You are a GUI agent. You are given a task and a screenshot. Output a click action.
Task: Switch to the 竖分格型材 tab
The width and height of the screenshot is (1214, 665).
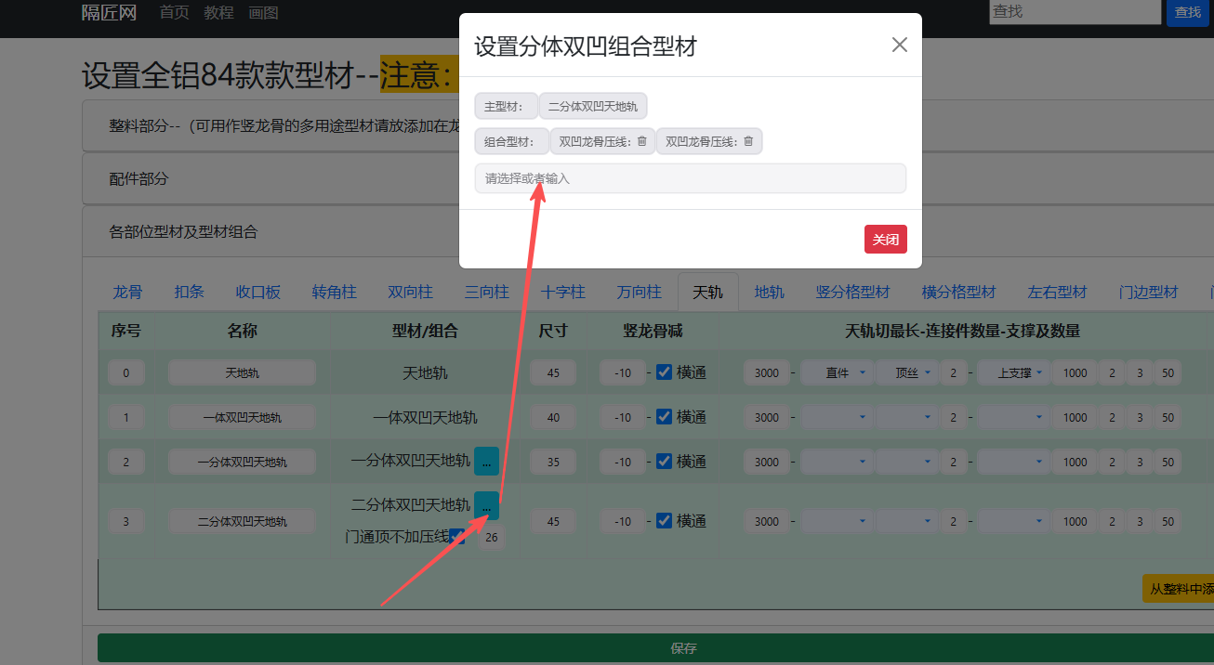click(852, 292)
